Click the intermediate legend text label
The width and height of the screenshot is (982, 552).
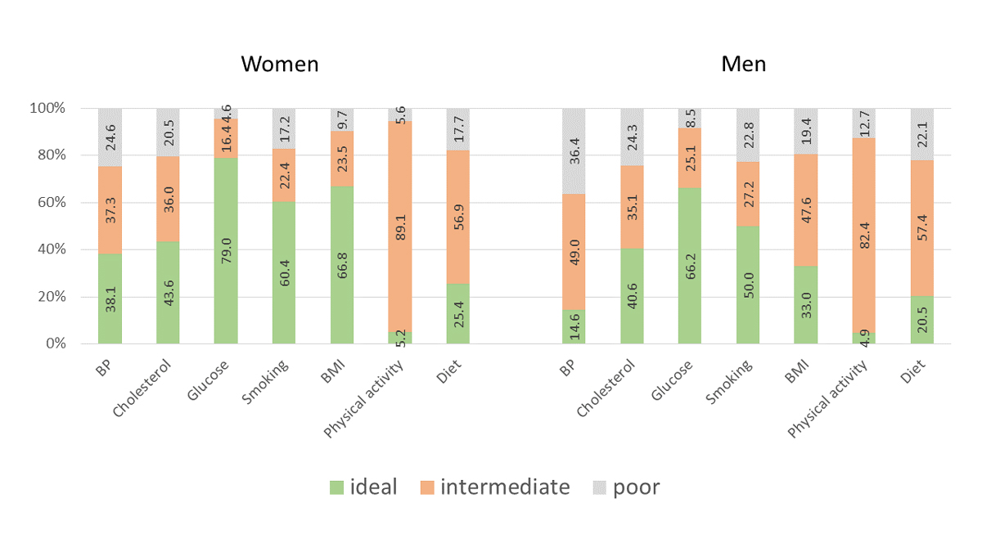505,488
